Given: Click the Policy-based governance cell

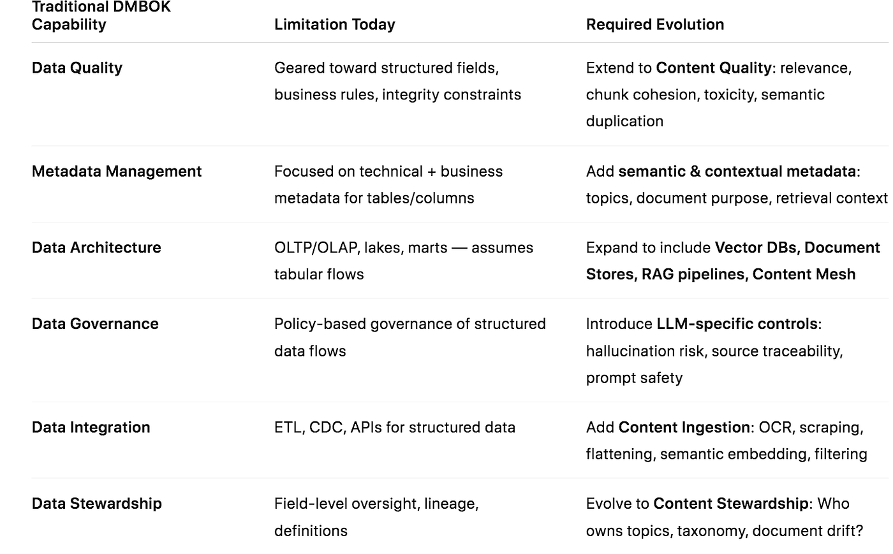Looking at the screenshot, I should pyautogui.click(x=410, y=337).
